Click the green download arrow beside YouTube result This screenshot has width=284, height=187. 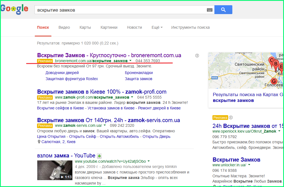tap(99, 156)
